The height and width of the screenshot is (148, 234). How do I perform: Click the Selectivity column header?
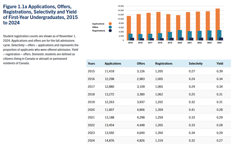[x=196, y=64]
